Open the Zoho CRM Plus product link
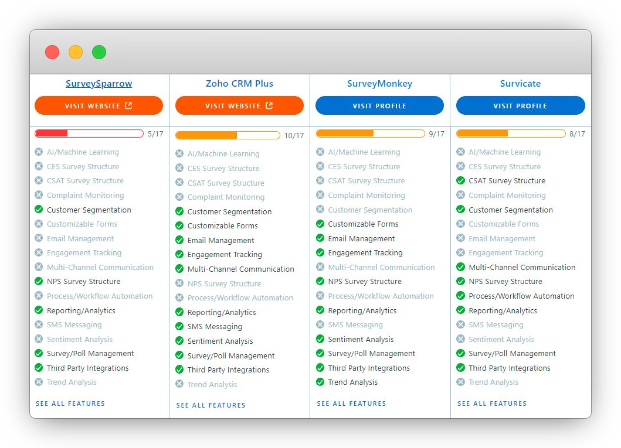This screenshot has width=621, height=448. point(239,84)
